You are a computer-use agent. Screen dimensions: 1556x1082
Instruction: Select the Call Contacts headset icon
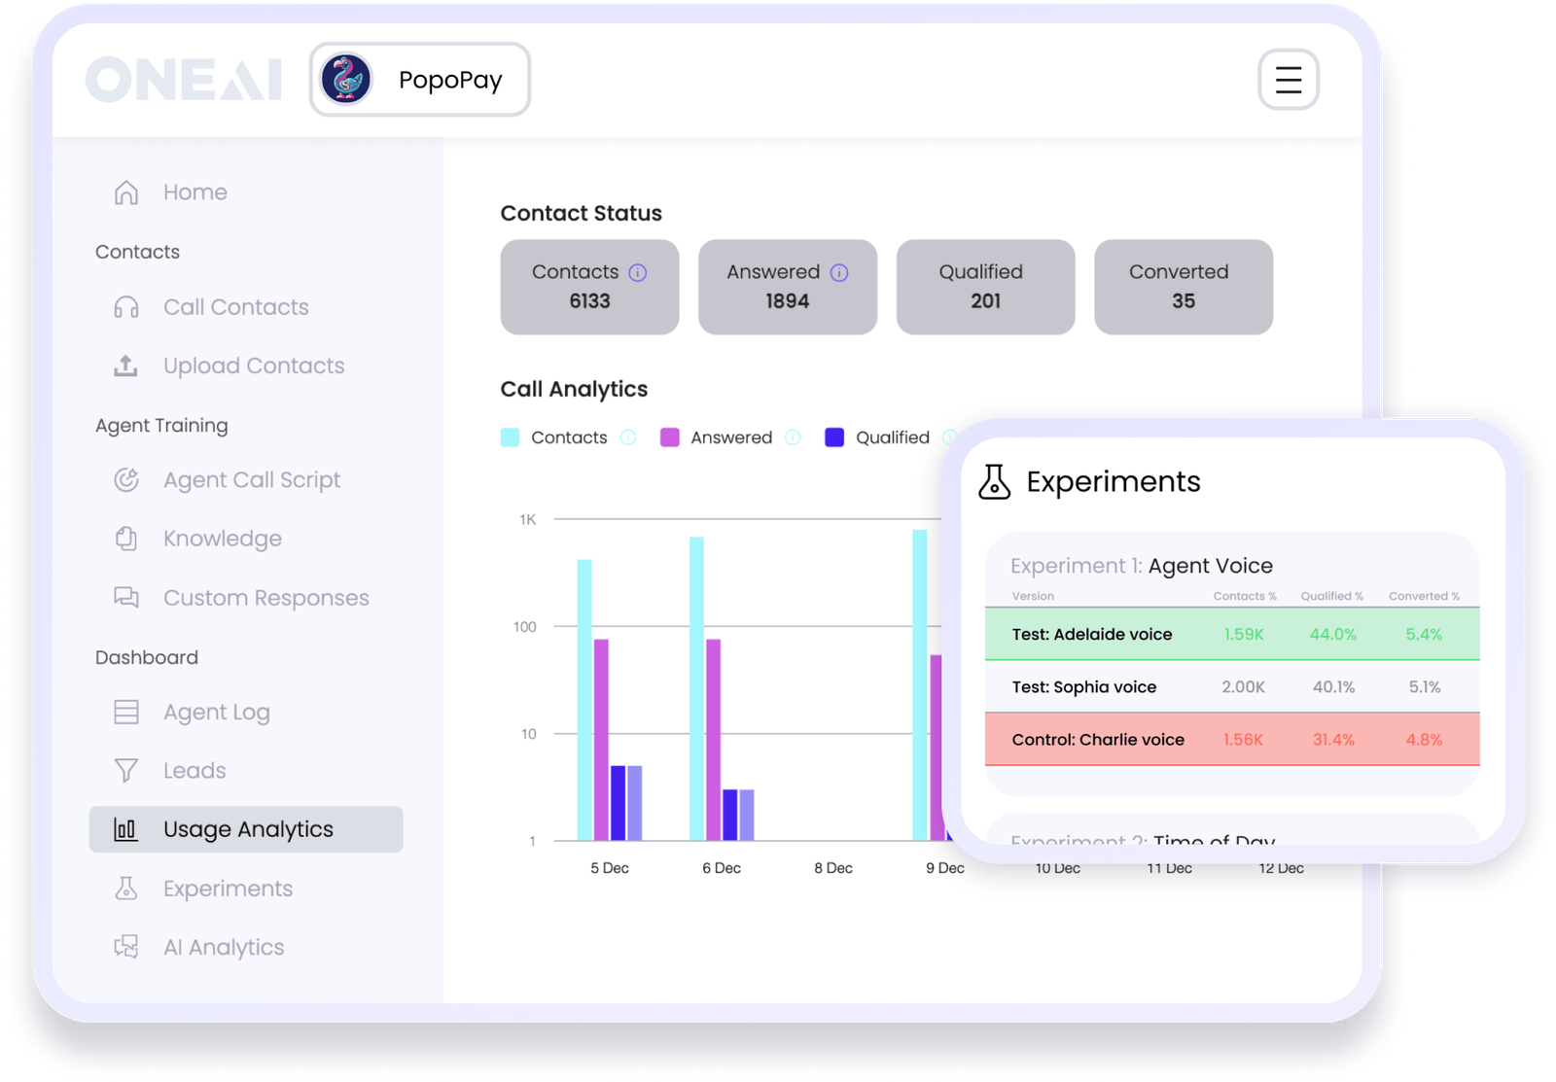(125, 307)
